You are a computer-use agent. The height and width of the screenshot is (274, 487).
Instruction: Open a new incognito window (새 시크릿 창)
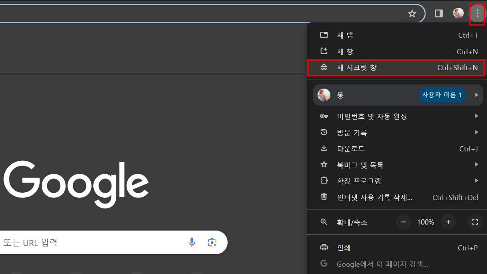tap(396, 68)
